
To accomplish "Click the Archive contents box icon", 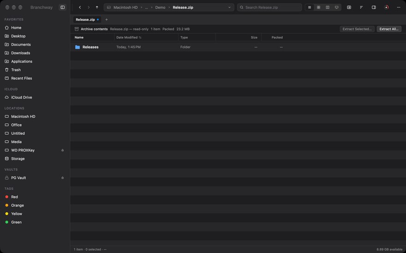I will point(77,29).
